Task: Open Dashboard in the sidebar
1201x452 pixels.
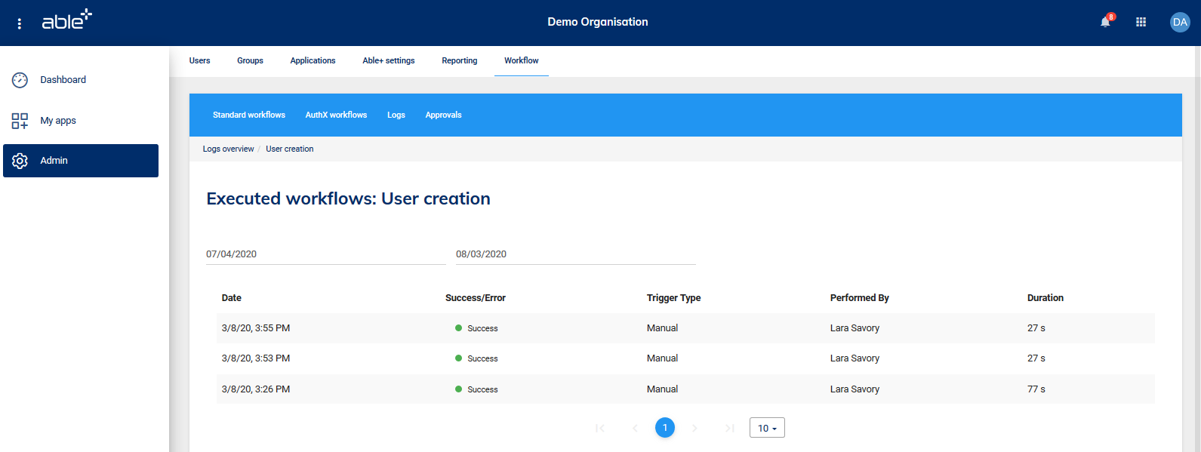Action: pos(63,80)
